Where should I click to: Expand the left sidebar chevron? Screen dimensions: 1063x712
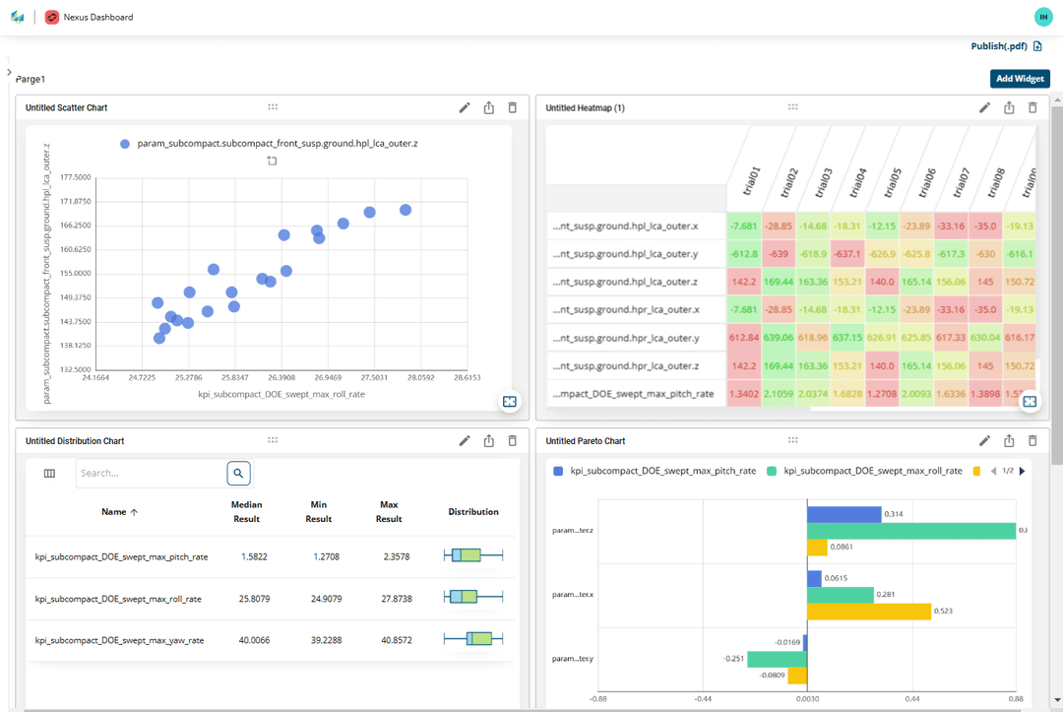(x=9, y=73)
